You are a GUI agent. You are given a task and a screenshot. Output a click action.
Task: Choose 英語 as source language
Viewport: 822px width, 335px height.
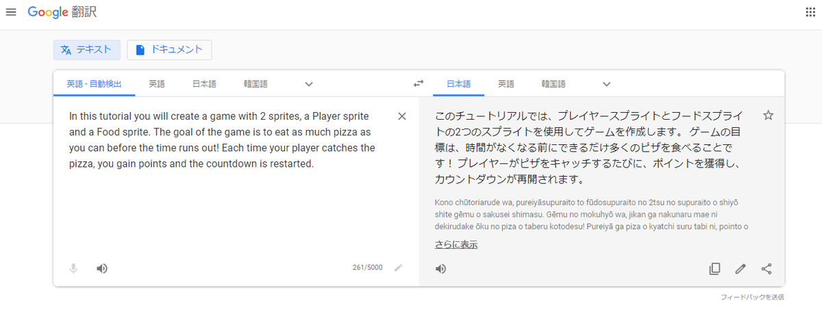coord(157,84)
